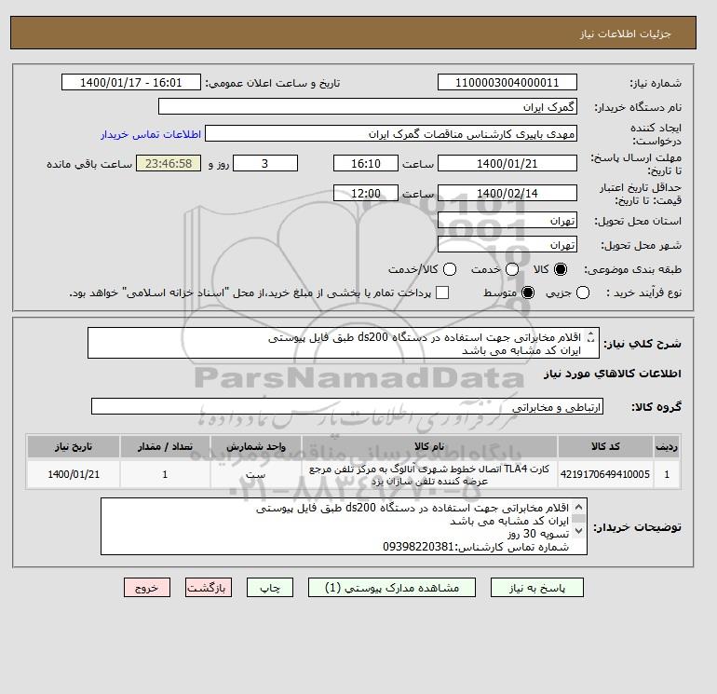Click the contact number 09398220381 text
Image resolution: width=717 pixels, height=694 pixels.
click(418, 547)
